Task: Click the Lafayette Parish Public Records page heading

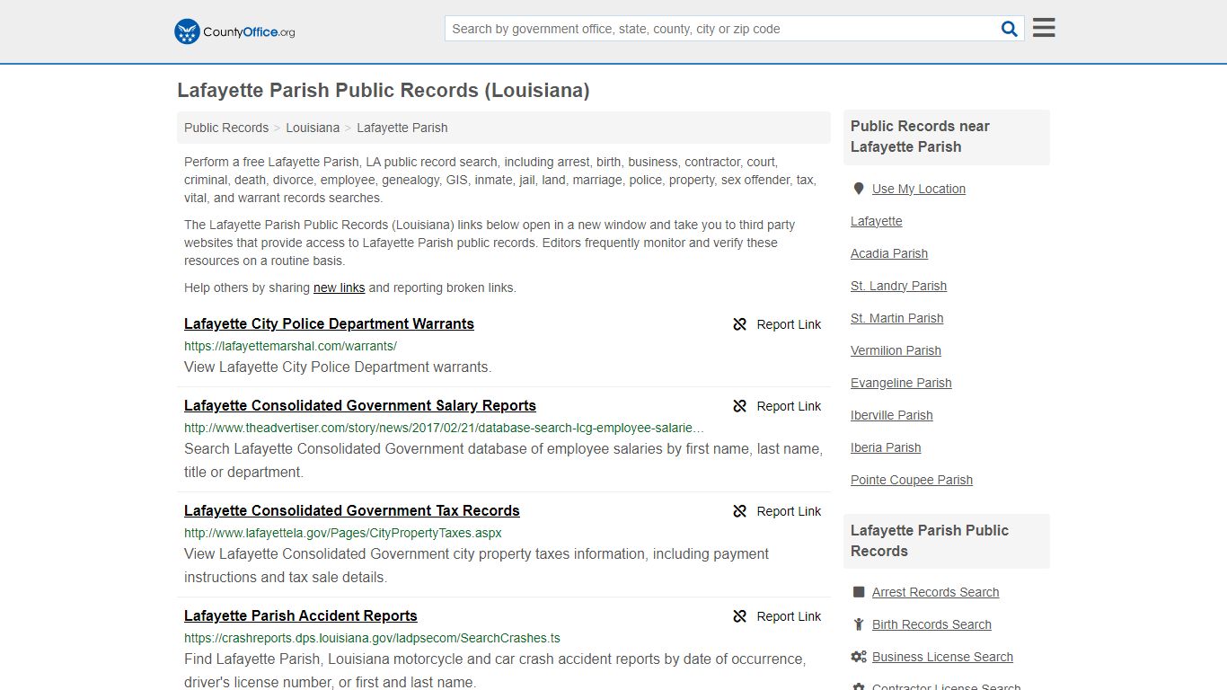Action: [x=384, y=91]
